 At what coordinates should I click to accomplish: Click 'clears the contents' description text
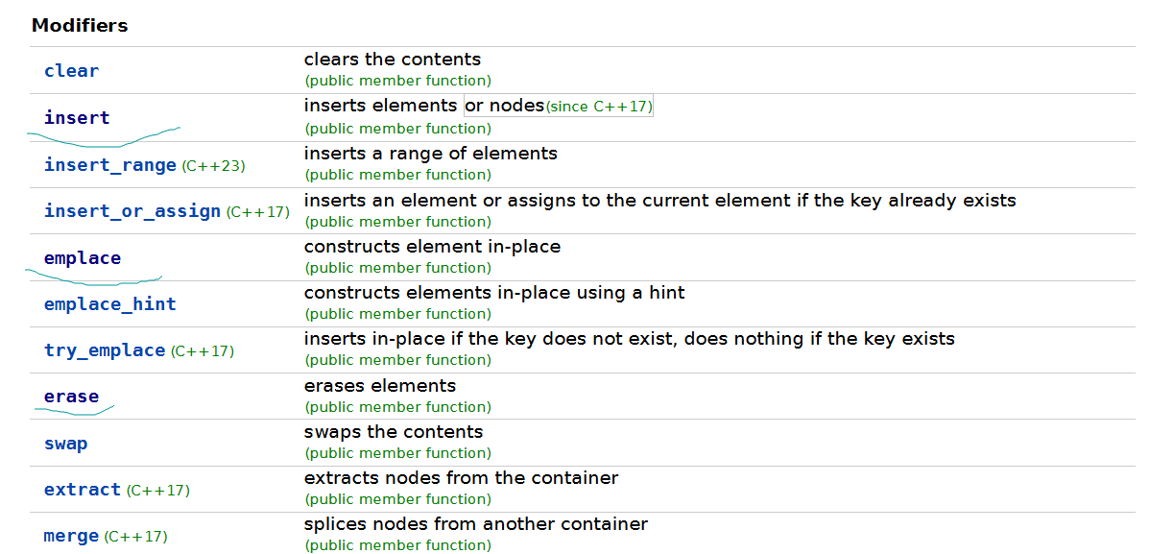tap(392, 60)
